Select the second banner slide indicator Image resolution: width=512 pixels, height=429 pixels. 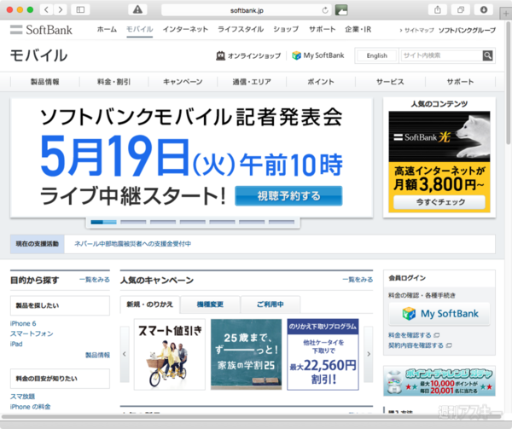(133, 222)
